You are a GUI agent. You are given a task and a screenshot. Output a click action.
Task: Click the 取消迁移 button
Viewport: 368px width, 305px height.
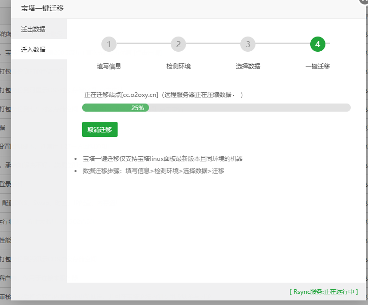click(x=100, y=129)
